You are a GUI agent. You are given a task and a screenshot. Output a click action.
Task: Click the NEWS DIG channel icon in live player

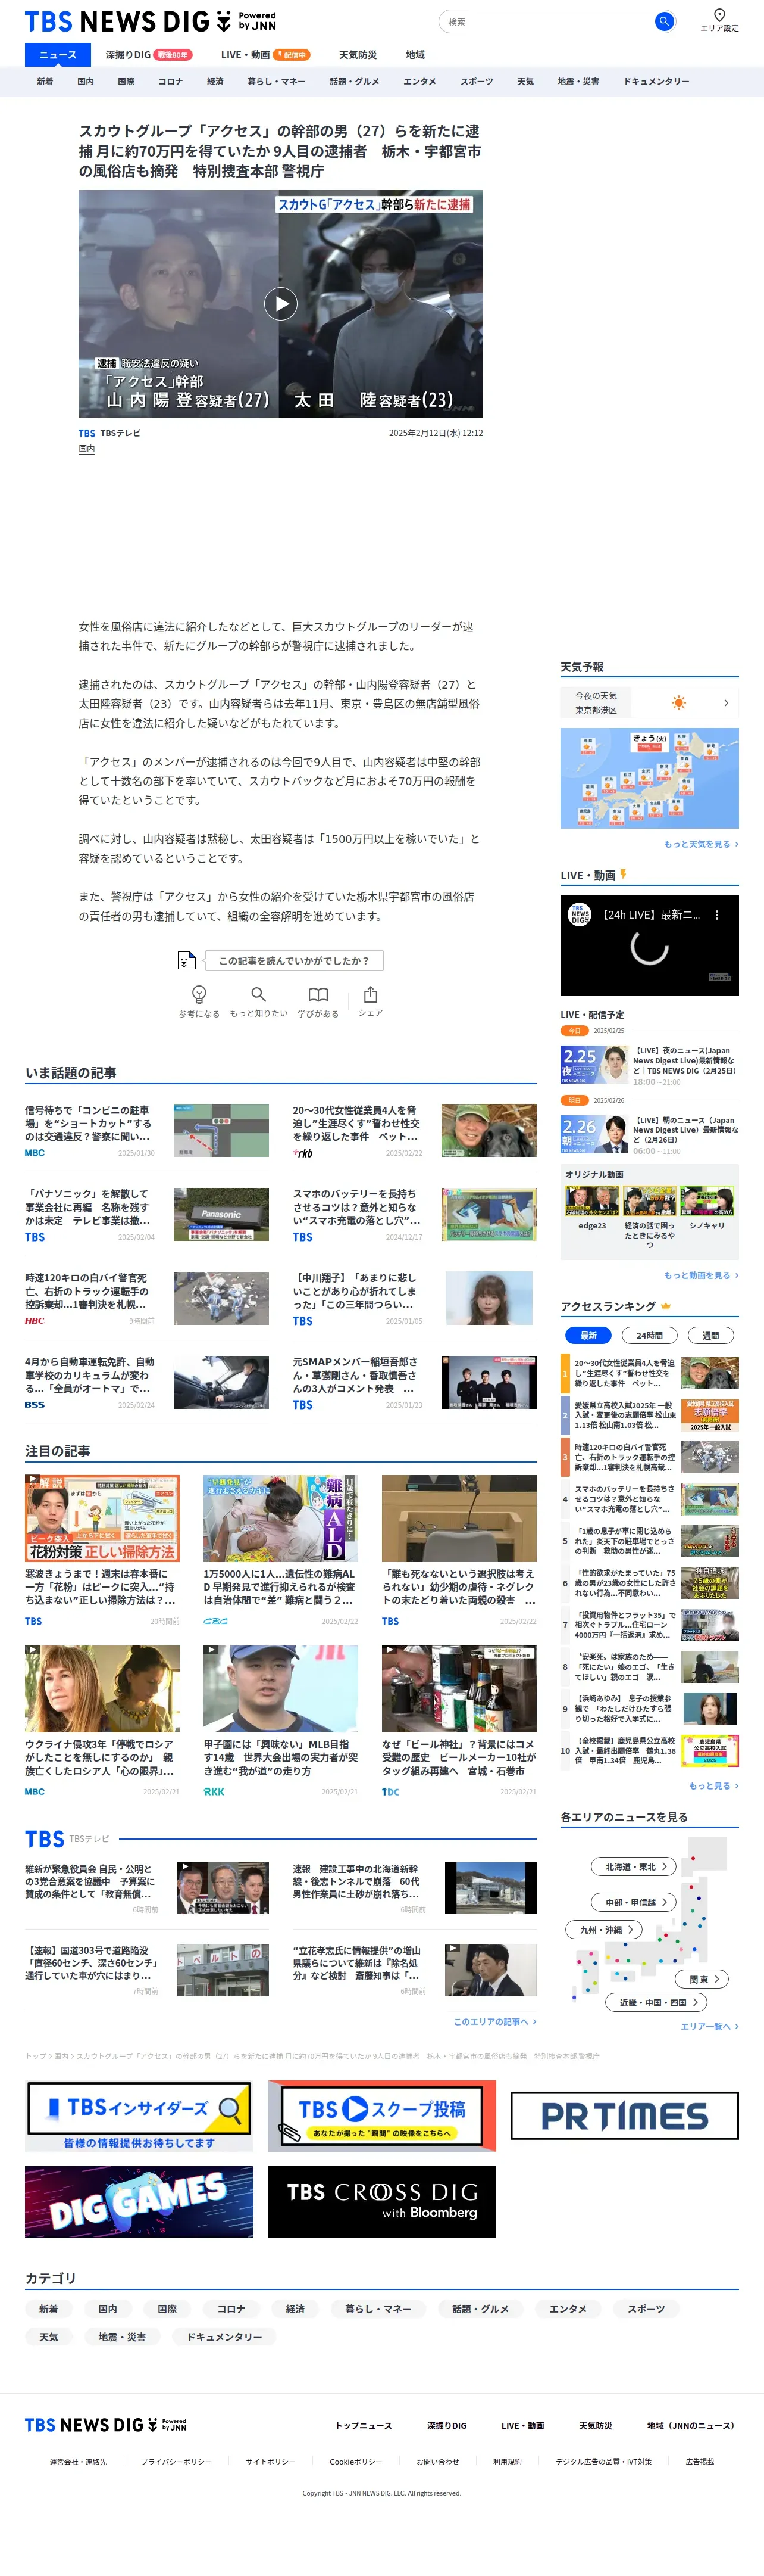click(580, 915)
